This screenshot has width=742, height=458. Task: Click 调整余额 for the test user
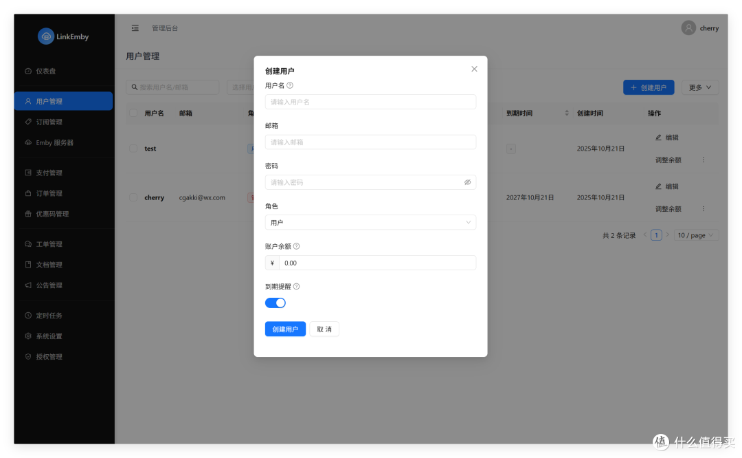(x=668, y=160)
